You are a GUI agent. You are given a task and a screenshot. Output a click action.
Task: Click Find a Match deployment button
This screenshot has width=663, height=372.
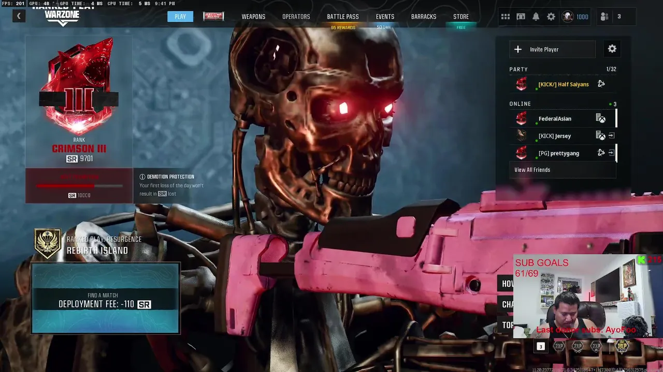(105, 298)
